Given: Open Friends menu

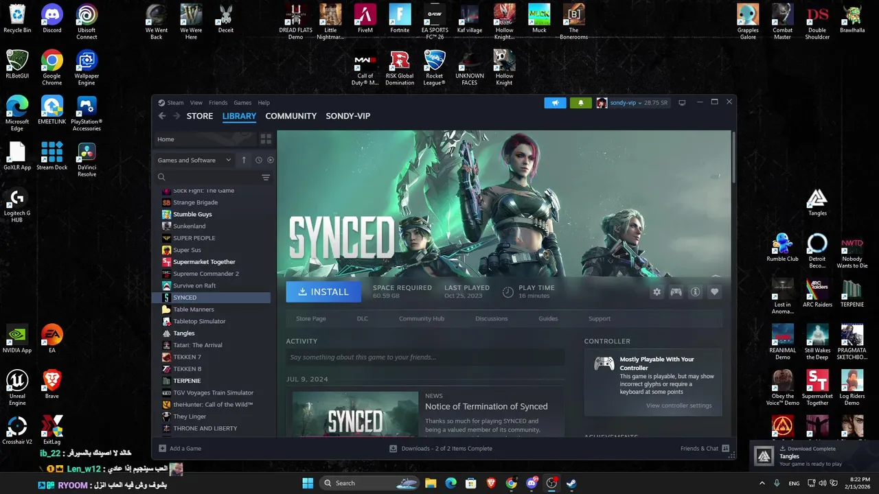Looking at the screenshot, I should (218, 103).
